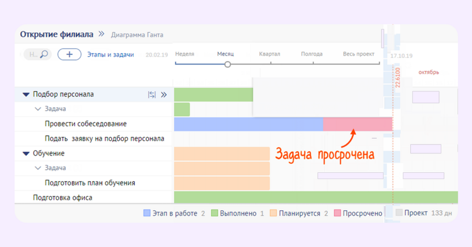Add a new item with plus button
This screenshot has height=247, width=472.
(x=69, y=54)
